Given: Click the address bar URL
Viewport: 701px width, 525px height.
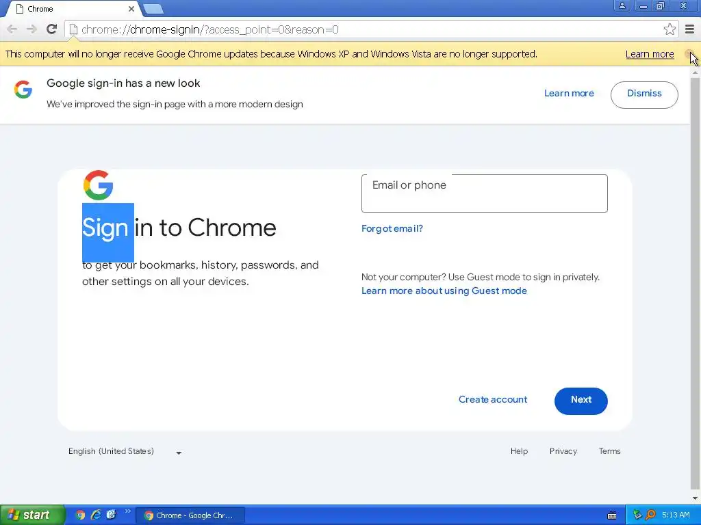Looking at the screenshot, I should tap(209, 29).
